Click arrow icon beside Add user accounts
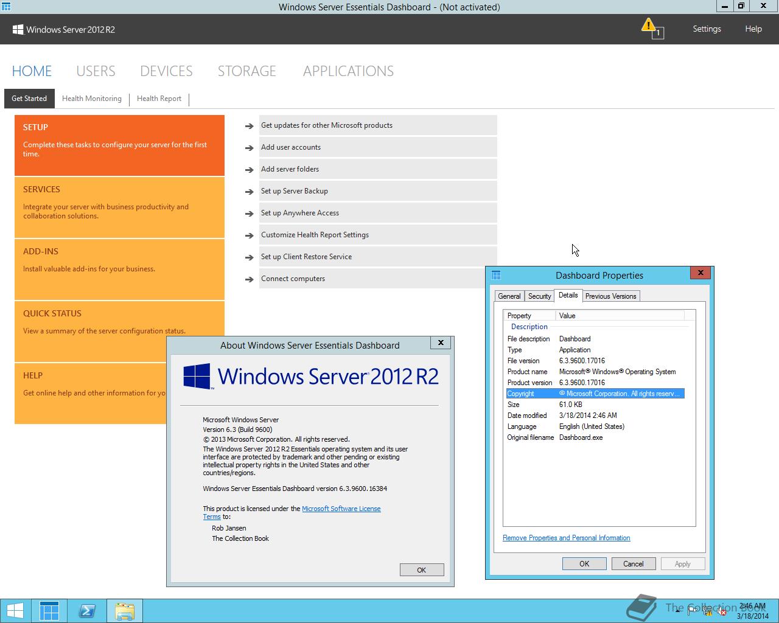The width and height of the screenshot is (779, 623). 249,148
